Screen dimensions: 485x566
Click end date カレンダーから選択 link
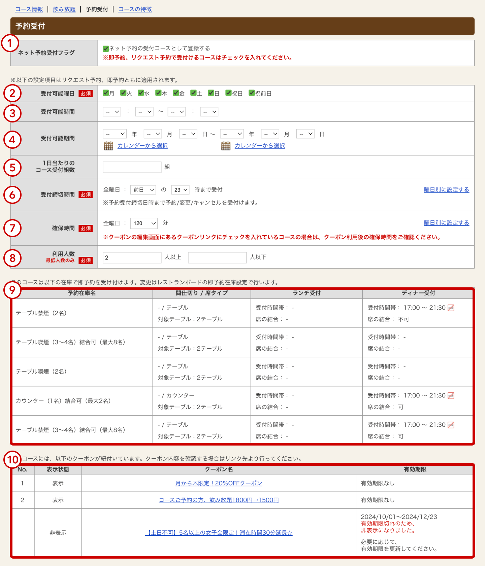tap(260, 146)
